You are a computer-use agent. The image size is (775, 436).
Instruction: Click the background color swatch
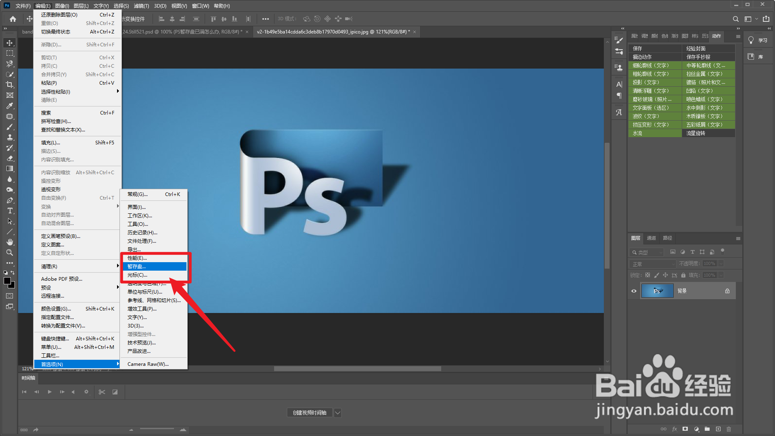[x=13, y=286]
